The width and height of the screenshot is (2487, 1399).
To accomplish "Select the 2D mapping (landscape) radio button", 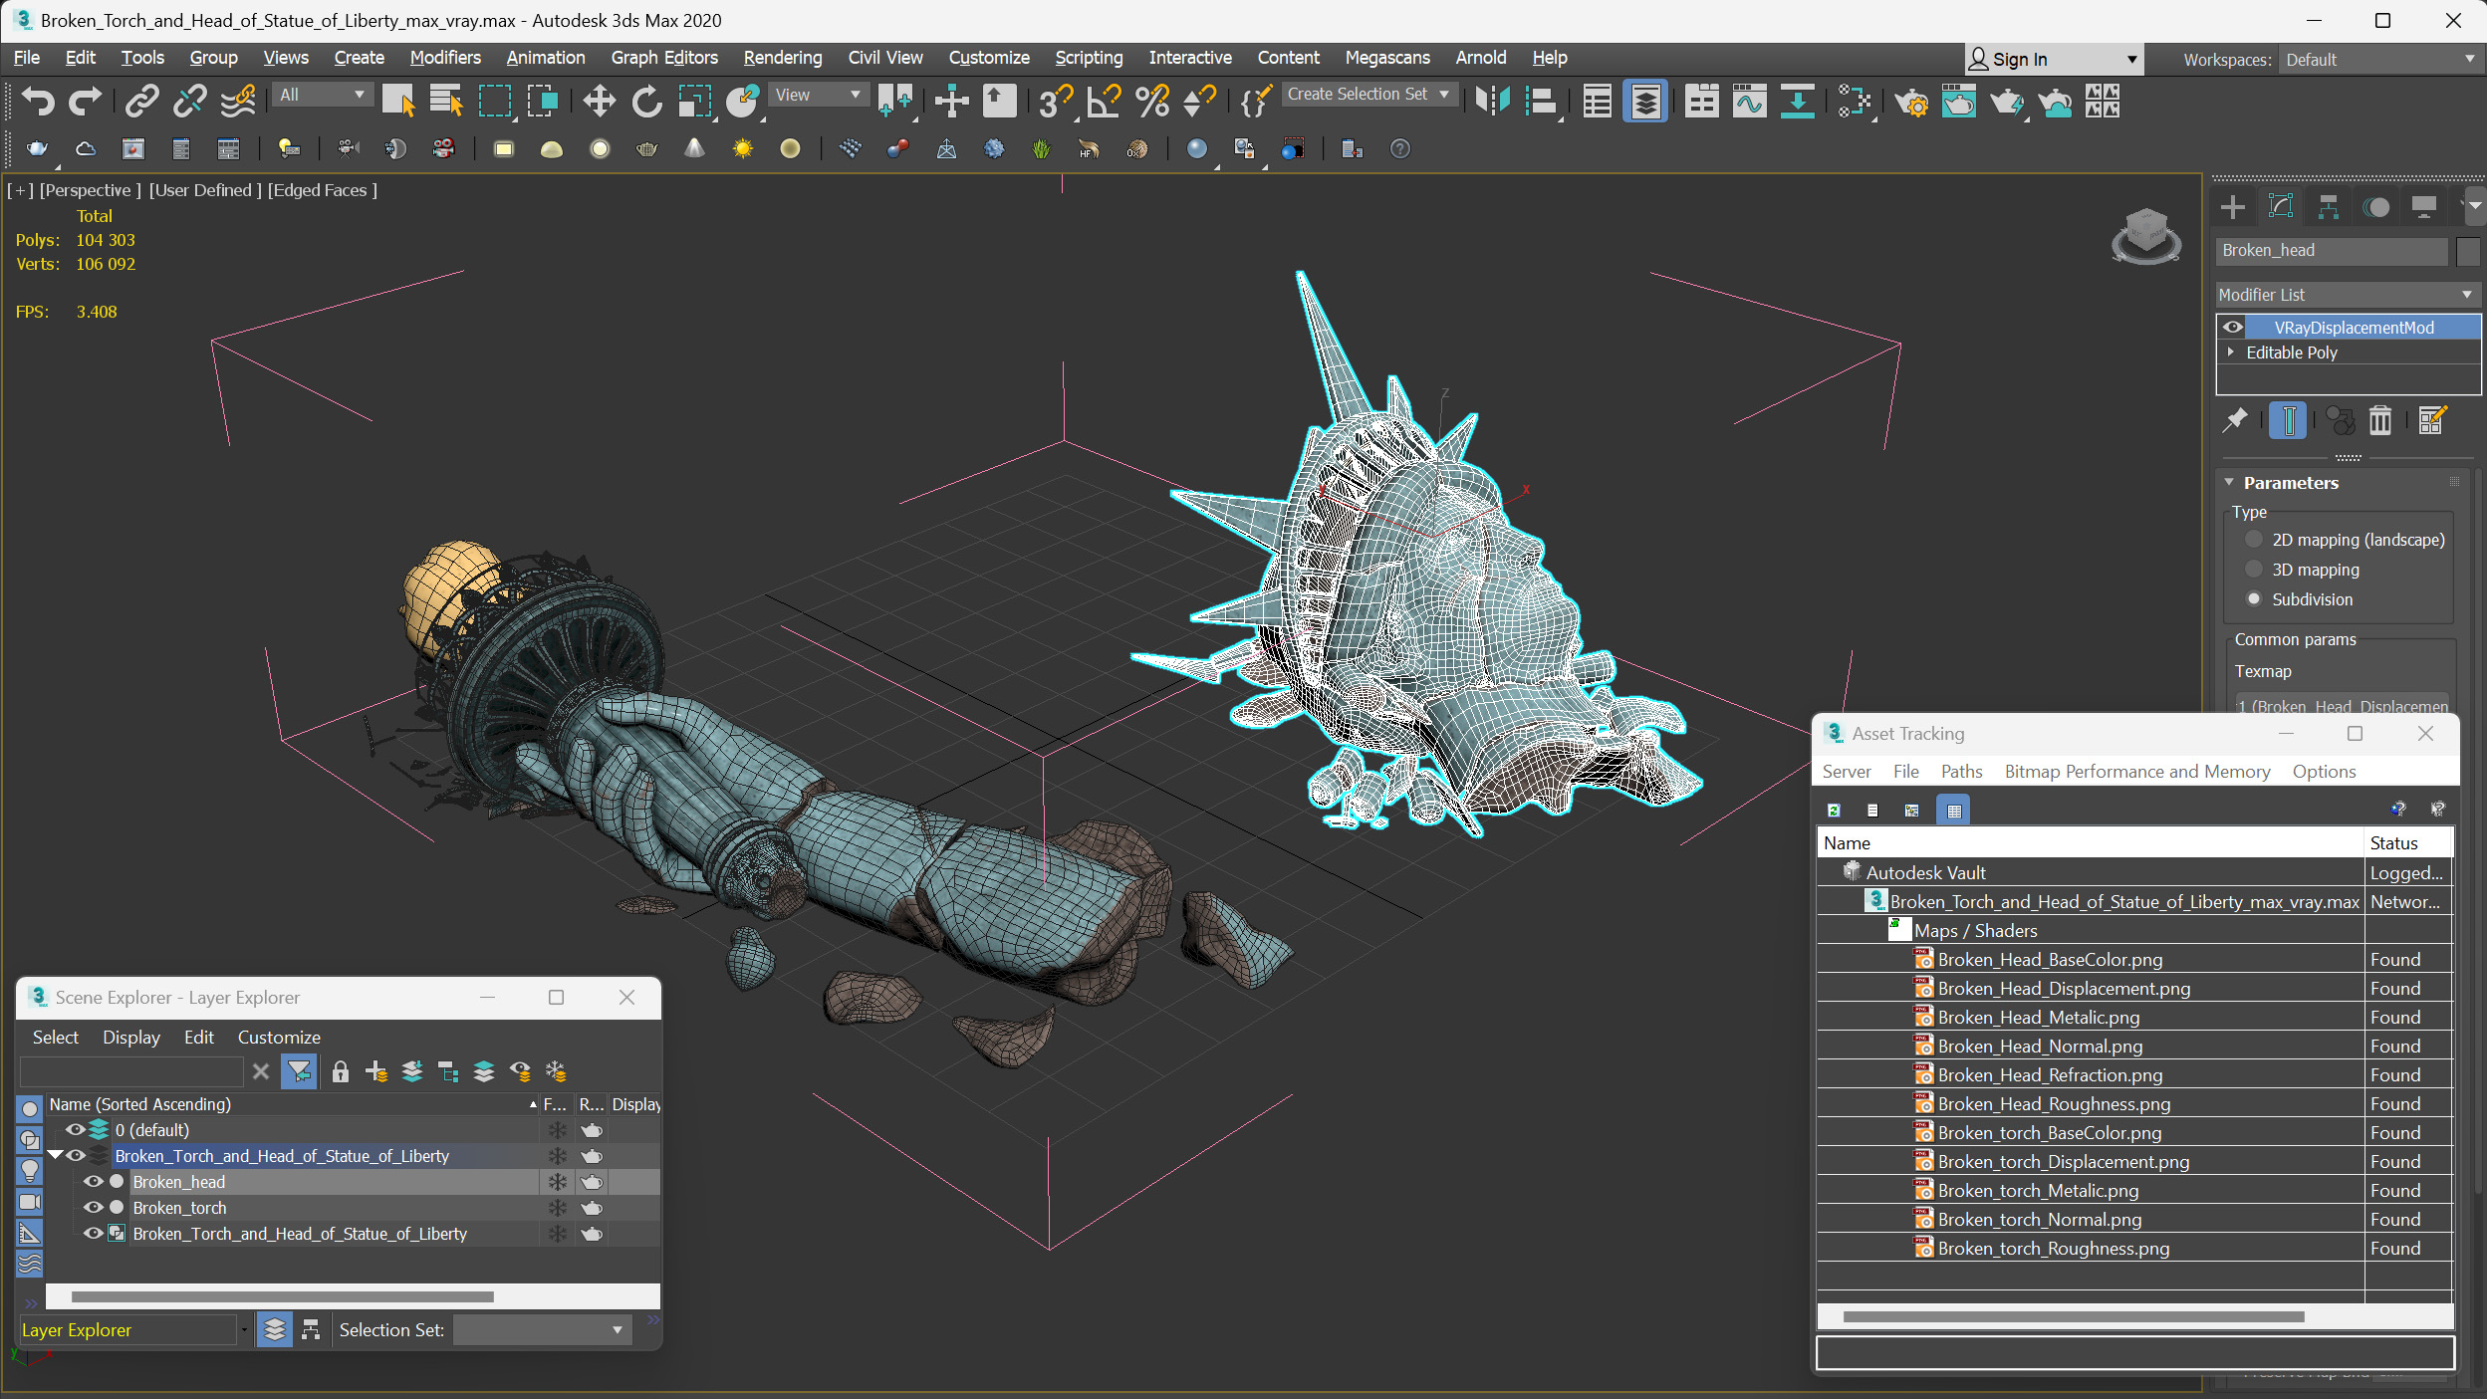I will click(x=2254, y=540).
